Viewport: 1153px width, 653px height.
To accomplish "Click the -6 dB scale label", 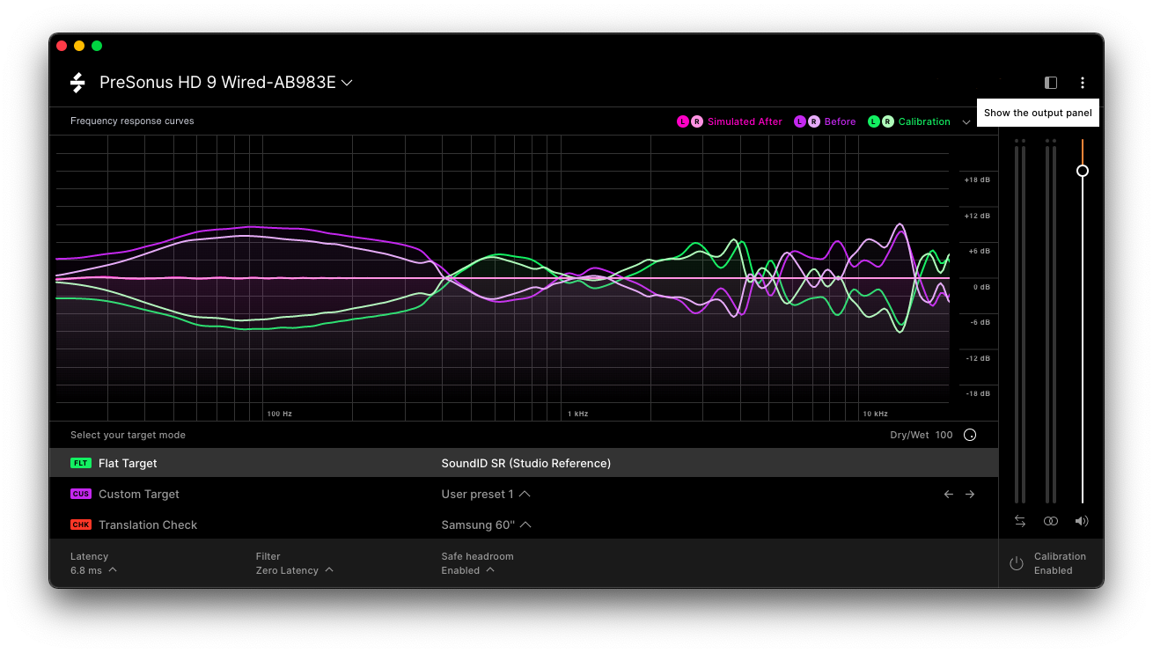I will [979, 322].
